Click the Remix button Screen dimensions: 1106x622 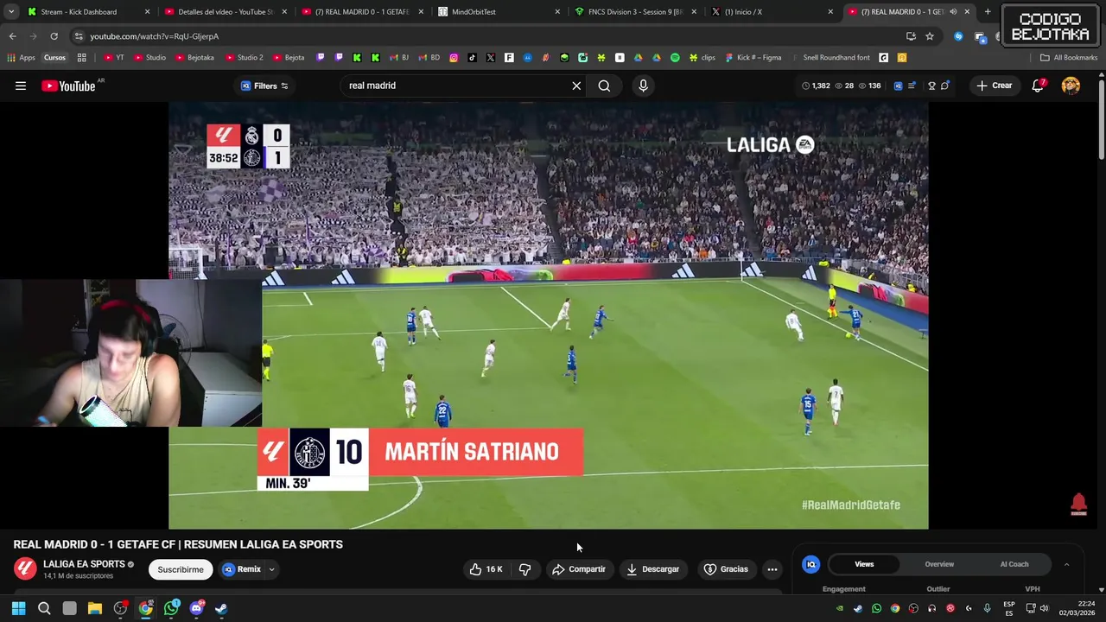pos(242,569)
